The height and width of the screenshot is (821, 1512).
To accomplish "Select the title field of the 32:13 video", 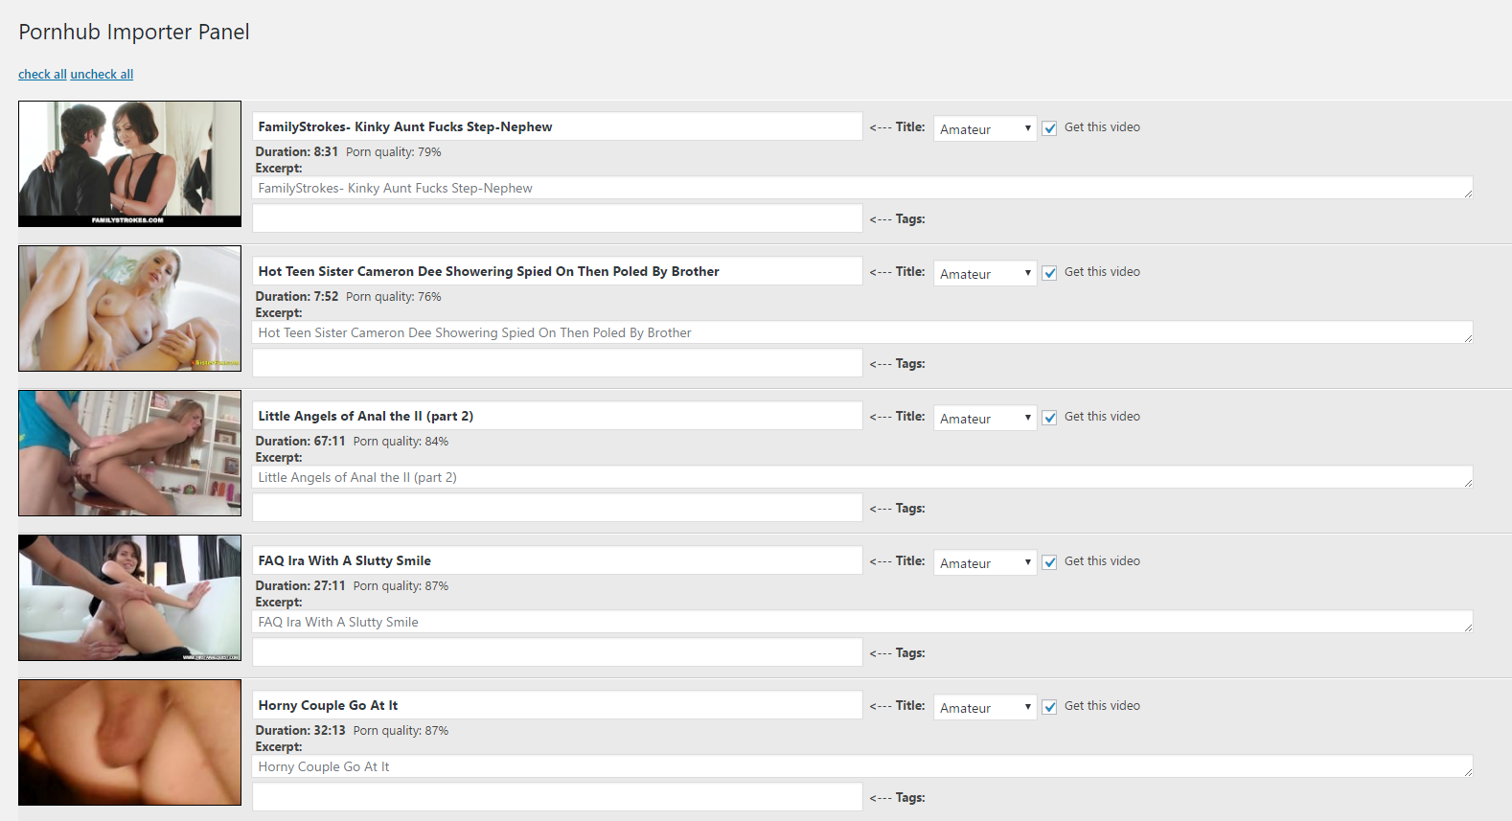I will tap(557, 705).
